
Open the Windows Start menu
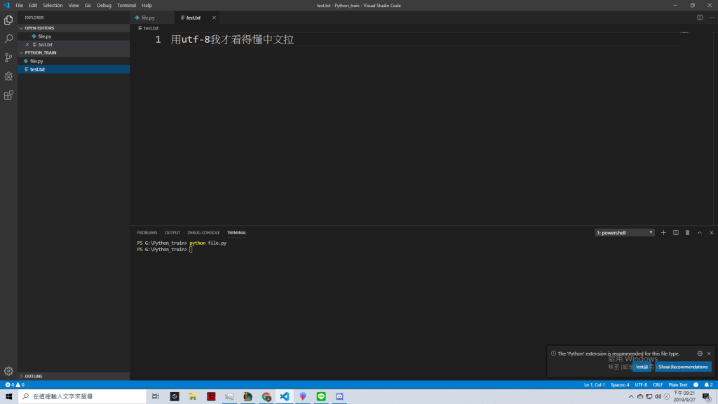coord(8,397)
